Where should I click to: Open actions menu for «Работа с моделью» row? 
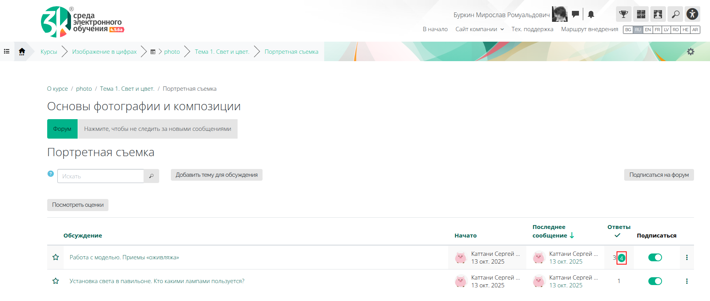[x=687, y=257]
